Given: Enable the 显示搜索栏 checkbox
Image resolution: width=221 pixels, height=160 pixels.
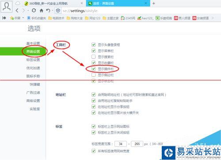Looking at the screenshot, I should (x=94, y=57).
